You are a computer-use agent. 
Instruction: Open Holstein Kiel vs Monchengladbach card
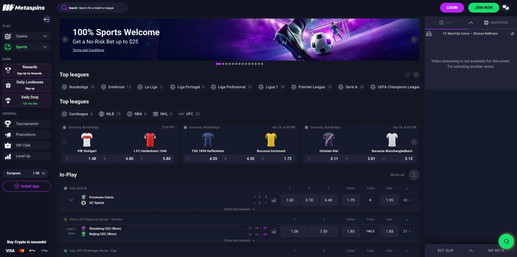click(360, 144)
